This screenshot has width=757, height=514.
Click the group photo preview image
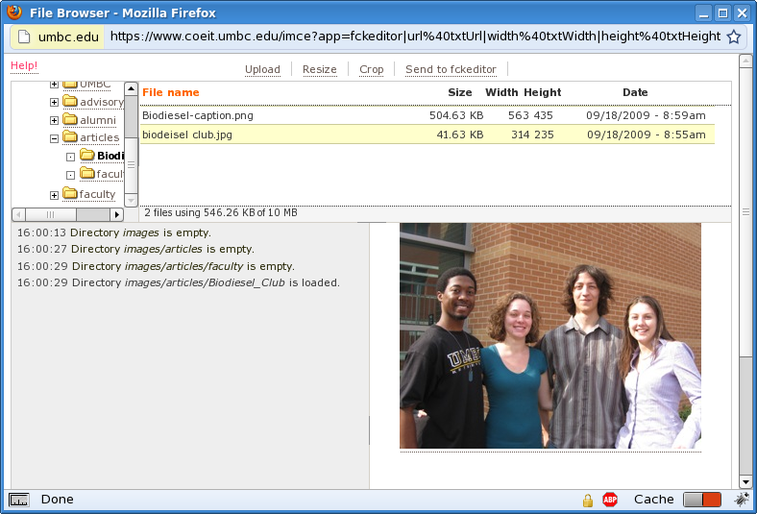[x=550, y=336]
